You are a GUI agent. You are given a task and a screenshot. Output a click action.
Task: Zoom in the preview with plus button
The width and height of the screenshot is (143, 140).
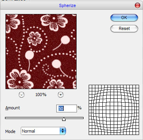(61, 95)
